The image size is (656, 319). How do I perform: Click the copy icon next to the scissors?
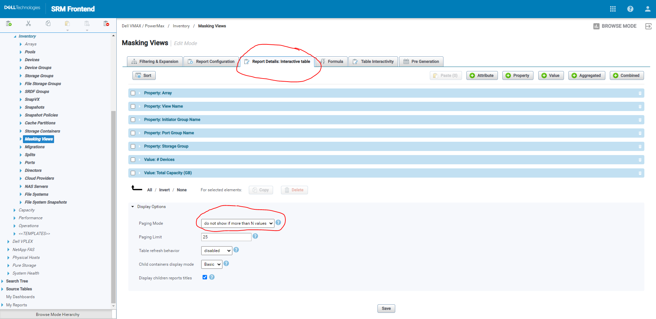(x=48, y=24)
